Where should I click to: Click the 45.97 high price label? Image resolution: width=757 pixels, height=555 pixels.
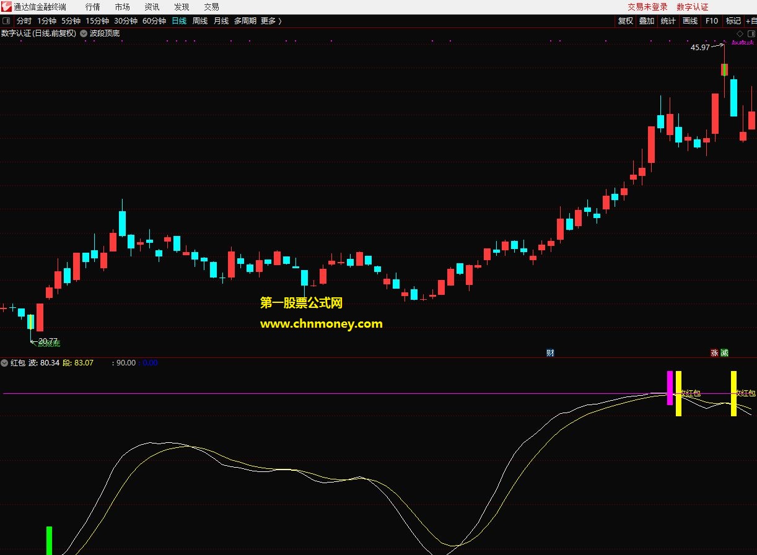coord(700,48)
